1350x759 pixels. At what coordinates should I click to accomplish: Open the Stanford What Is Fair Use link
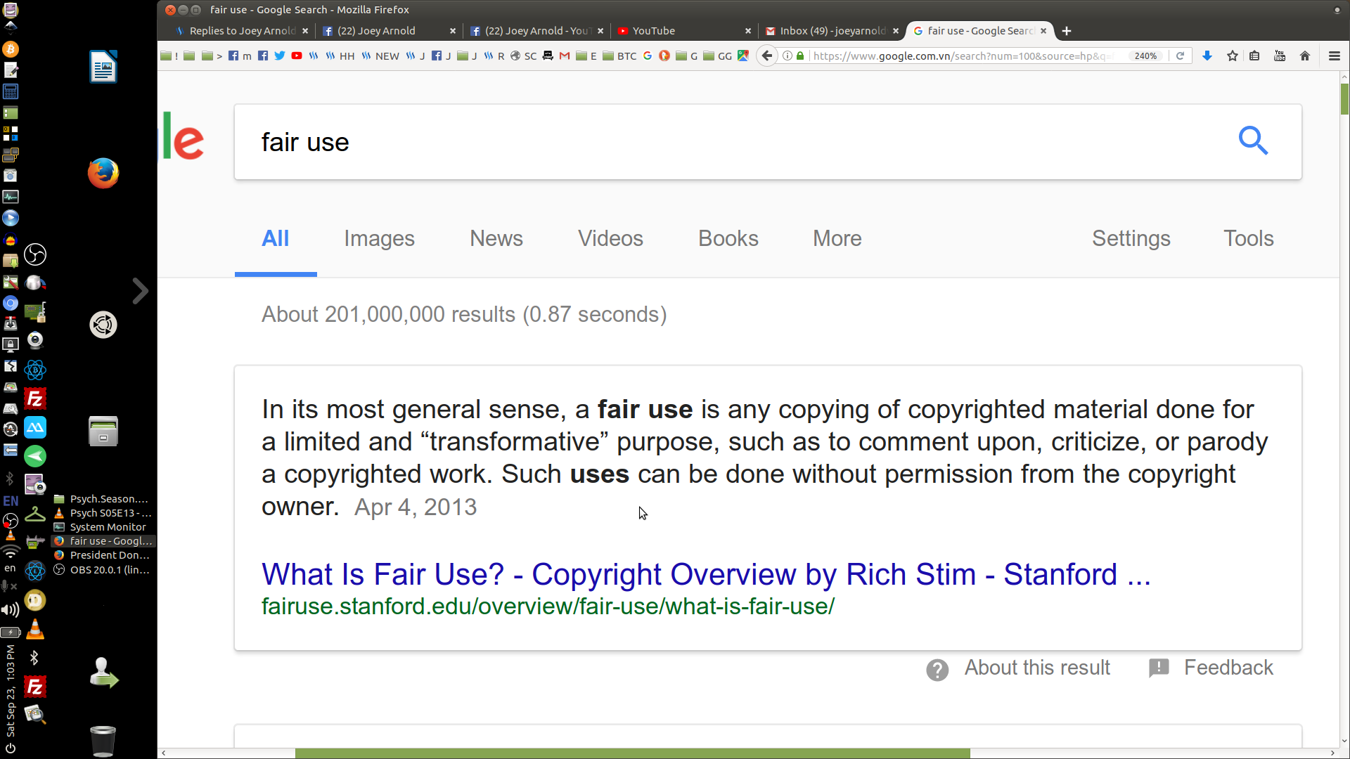(x=705, y=575)
